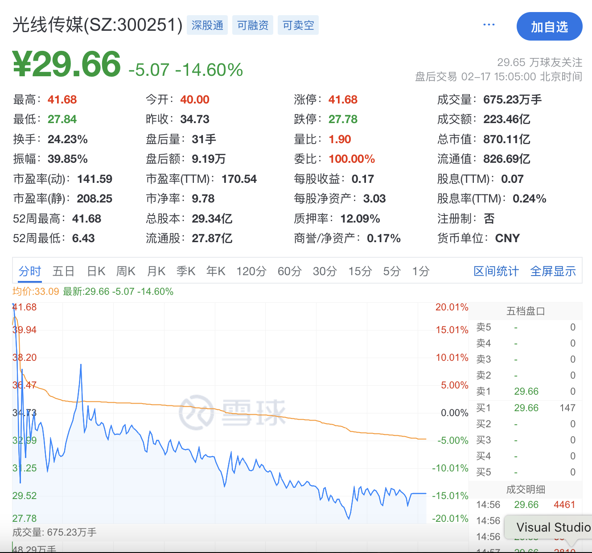Click the 总市值 value 870.11亿
This screenshot has height=553, width=592.
[507, 139]
